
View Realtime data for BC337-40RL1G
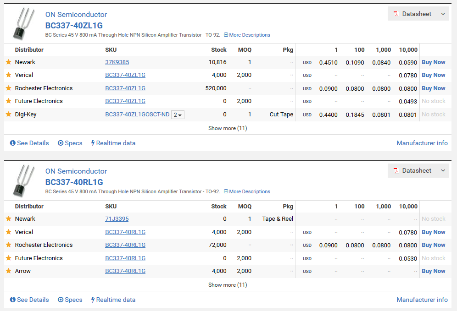pyautogui.click(x=113, y=300)
